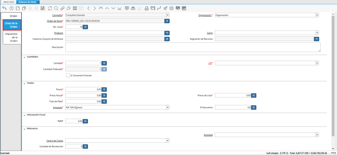
Task: Open calculator for Precio de Lista
Action: 254,95
